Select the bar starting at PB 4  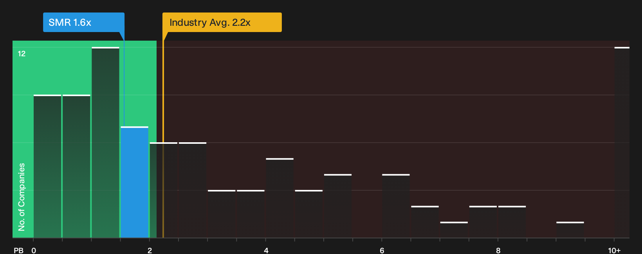click(x=280, y=198)
